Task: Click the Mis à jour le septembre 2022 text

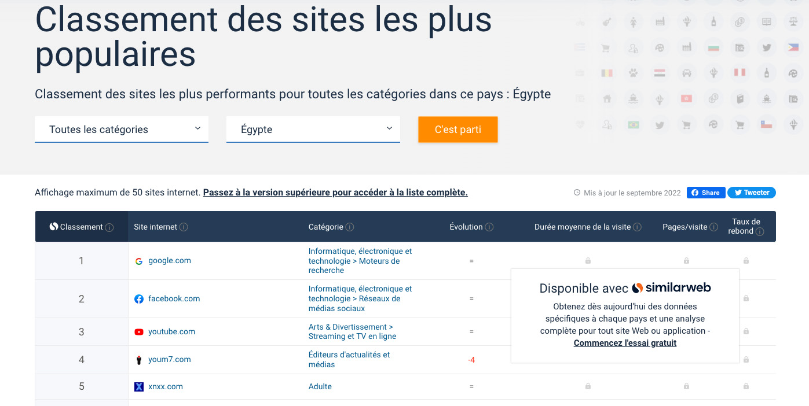Action: click(632, 193)
